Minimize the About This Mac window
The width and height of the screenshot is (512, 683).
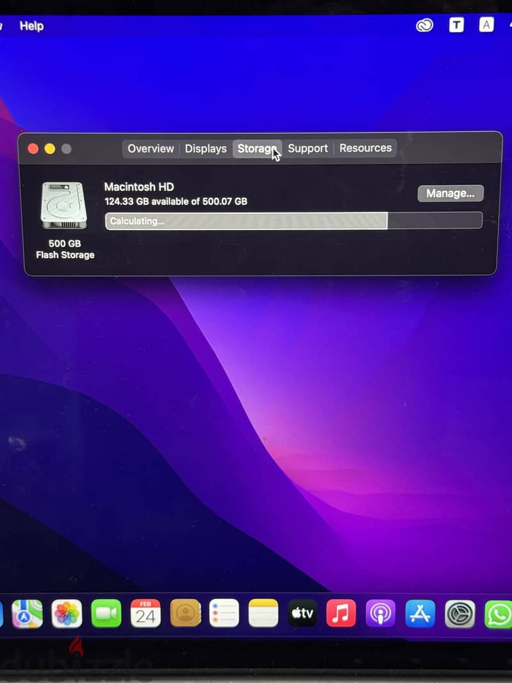click(x=50, y=149)
